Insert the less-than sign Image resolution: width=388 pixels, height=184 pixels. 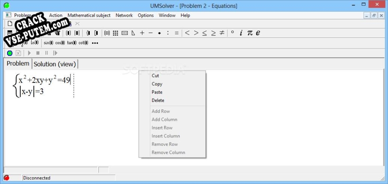pos(187,33)
